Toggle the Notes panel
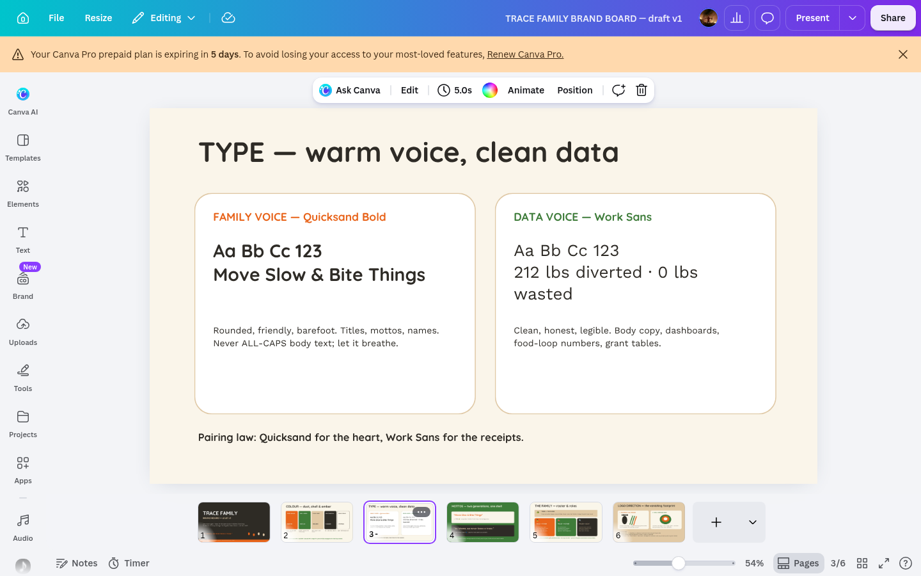The image size is (921, 576). tap(77, 563)
